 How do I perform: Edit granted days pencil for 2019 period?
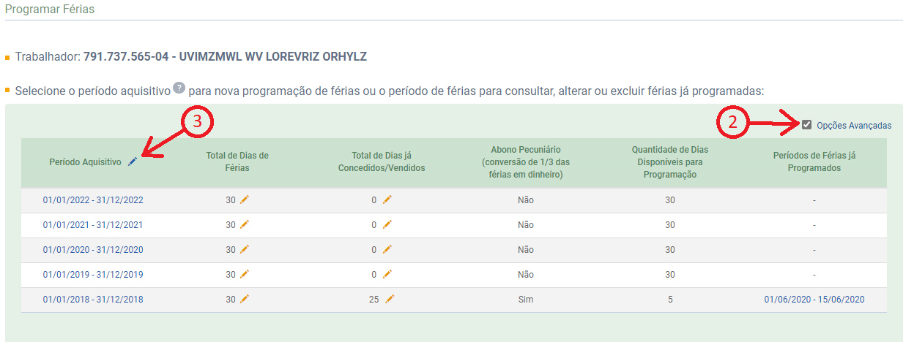(x=387, y=274)
